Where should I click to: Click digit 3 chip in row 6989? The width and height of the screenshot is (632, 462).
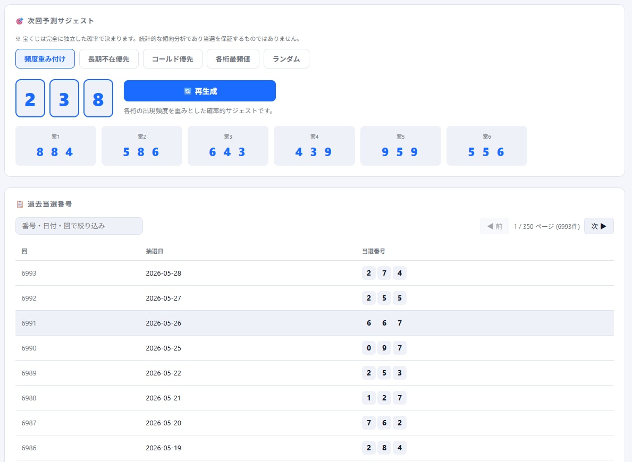399,373
